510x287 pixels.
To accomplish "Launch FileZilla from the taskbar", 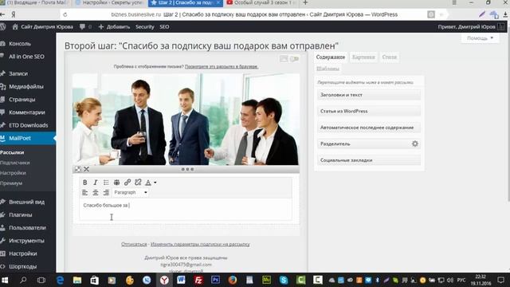I will pos(198,280).
